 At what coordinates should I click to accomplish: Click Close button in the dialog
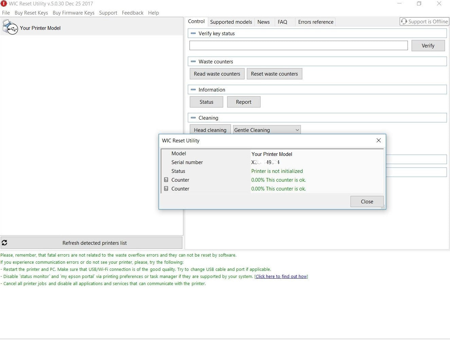tap(367, 201)
